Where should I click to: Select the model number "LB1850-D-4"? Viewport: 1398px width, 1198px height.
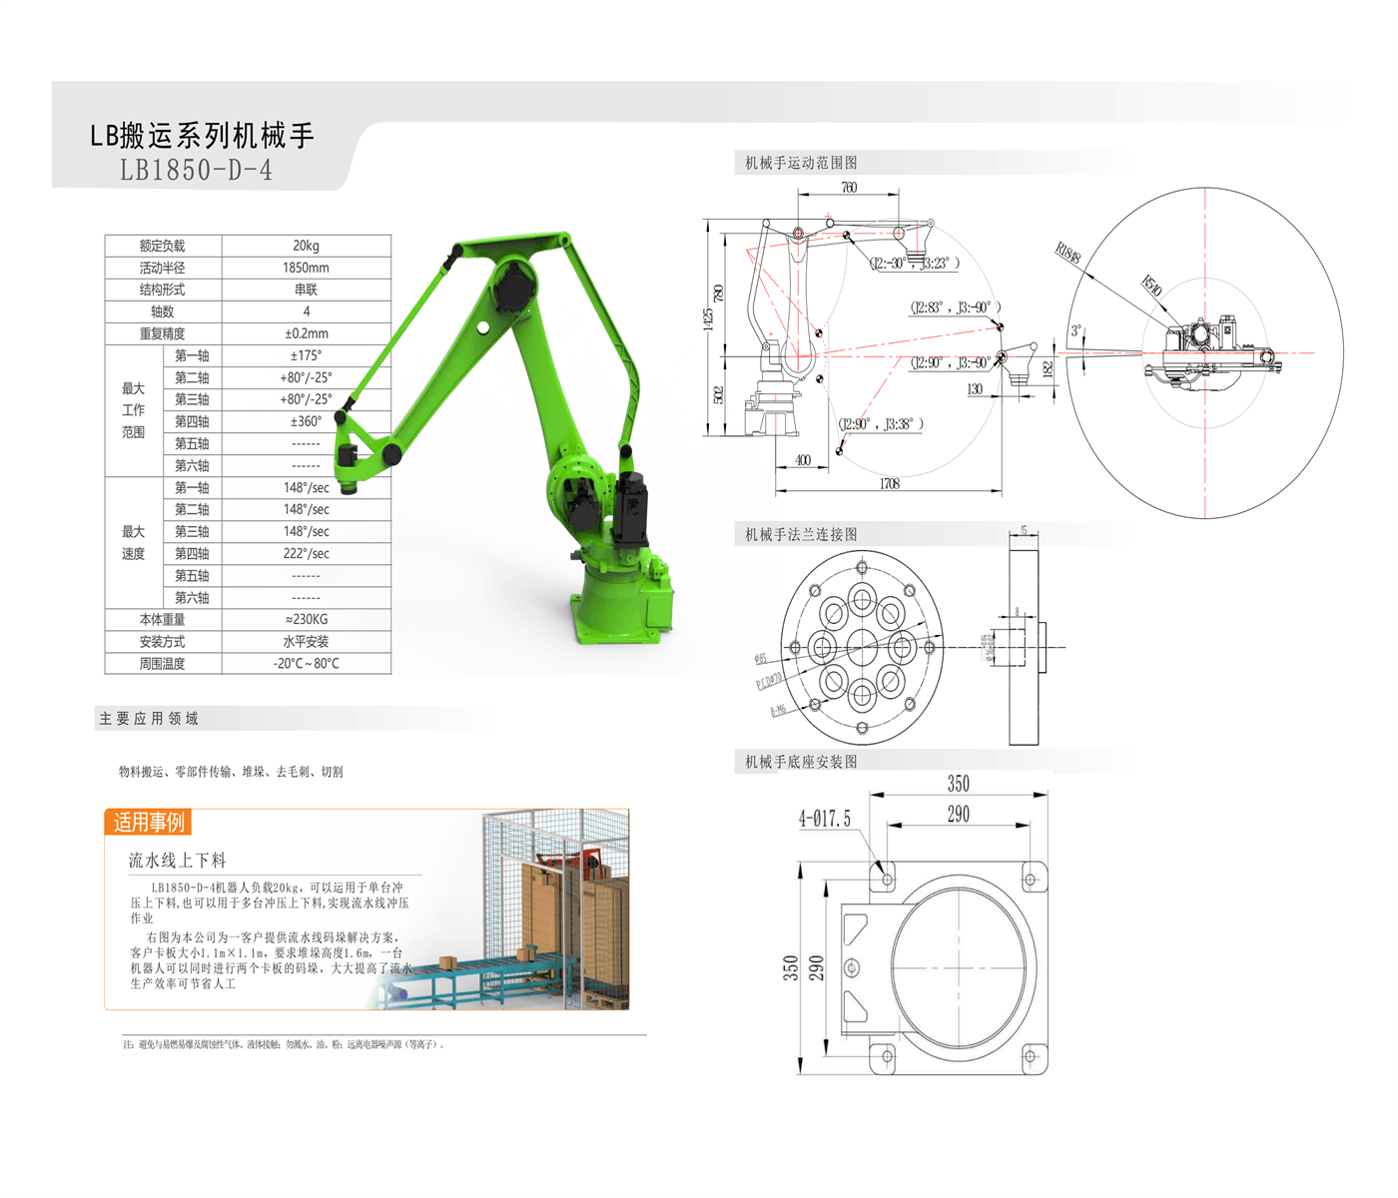[x=196, y=170]
